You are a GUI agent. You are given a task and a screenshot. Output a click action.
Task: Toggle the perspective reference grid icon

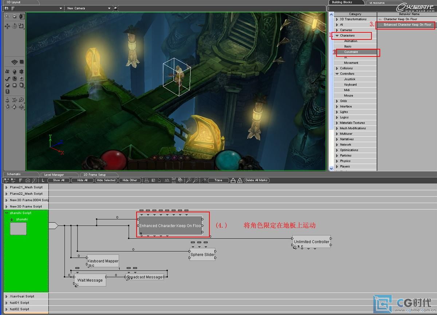[15, 62]
